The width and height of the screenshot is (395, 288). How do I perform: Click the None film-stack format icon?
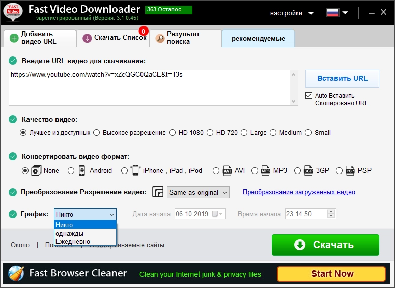(36, 170)
